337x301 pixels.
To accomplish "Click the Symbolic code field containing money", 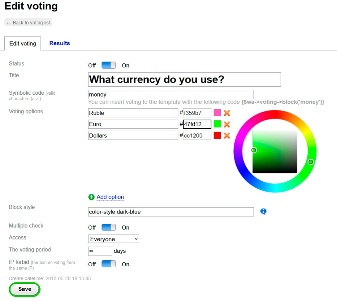I will pos(171,94).
